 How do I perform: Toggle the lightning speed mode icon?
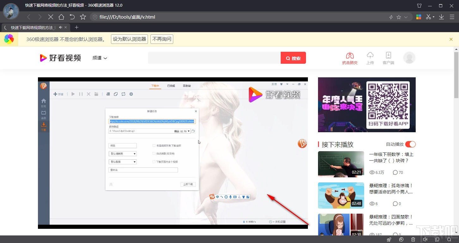(391, 17)
